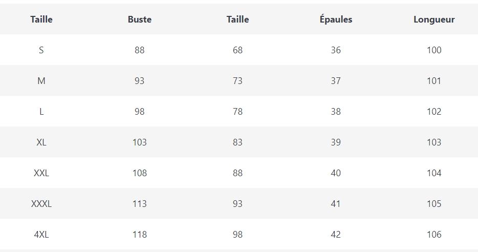This screenshot has width=478, height=252.
Task: Click the Épaules column header
Action: point(336,19)
